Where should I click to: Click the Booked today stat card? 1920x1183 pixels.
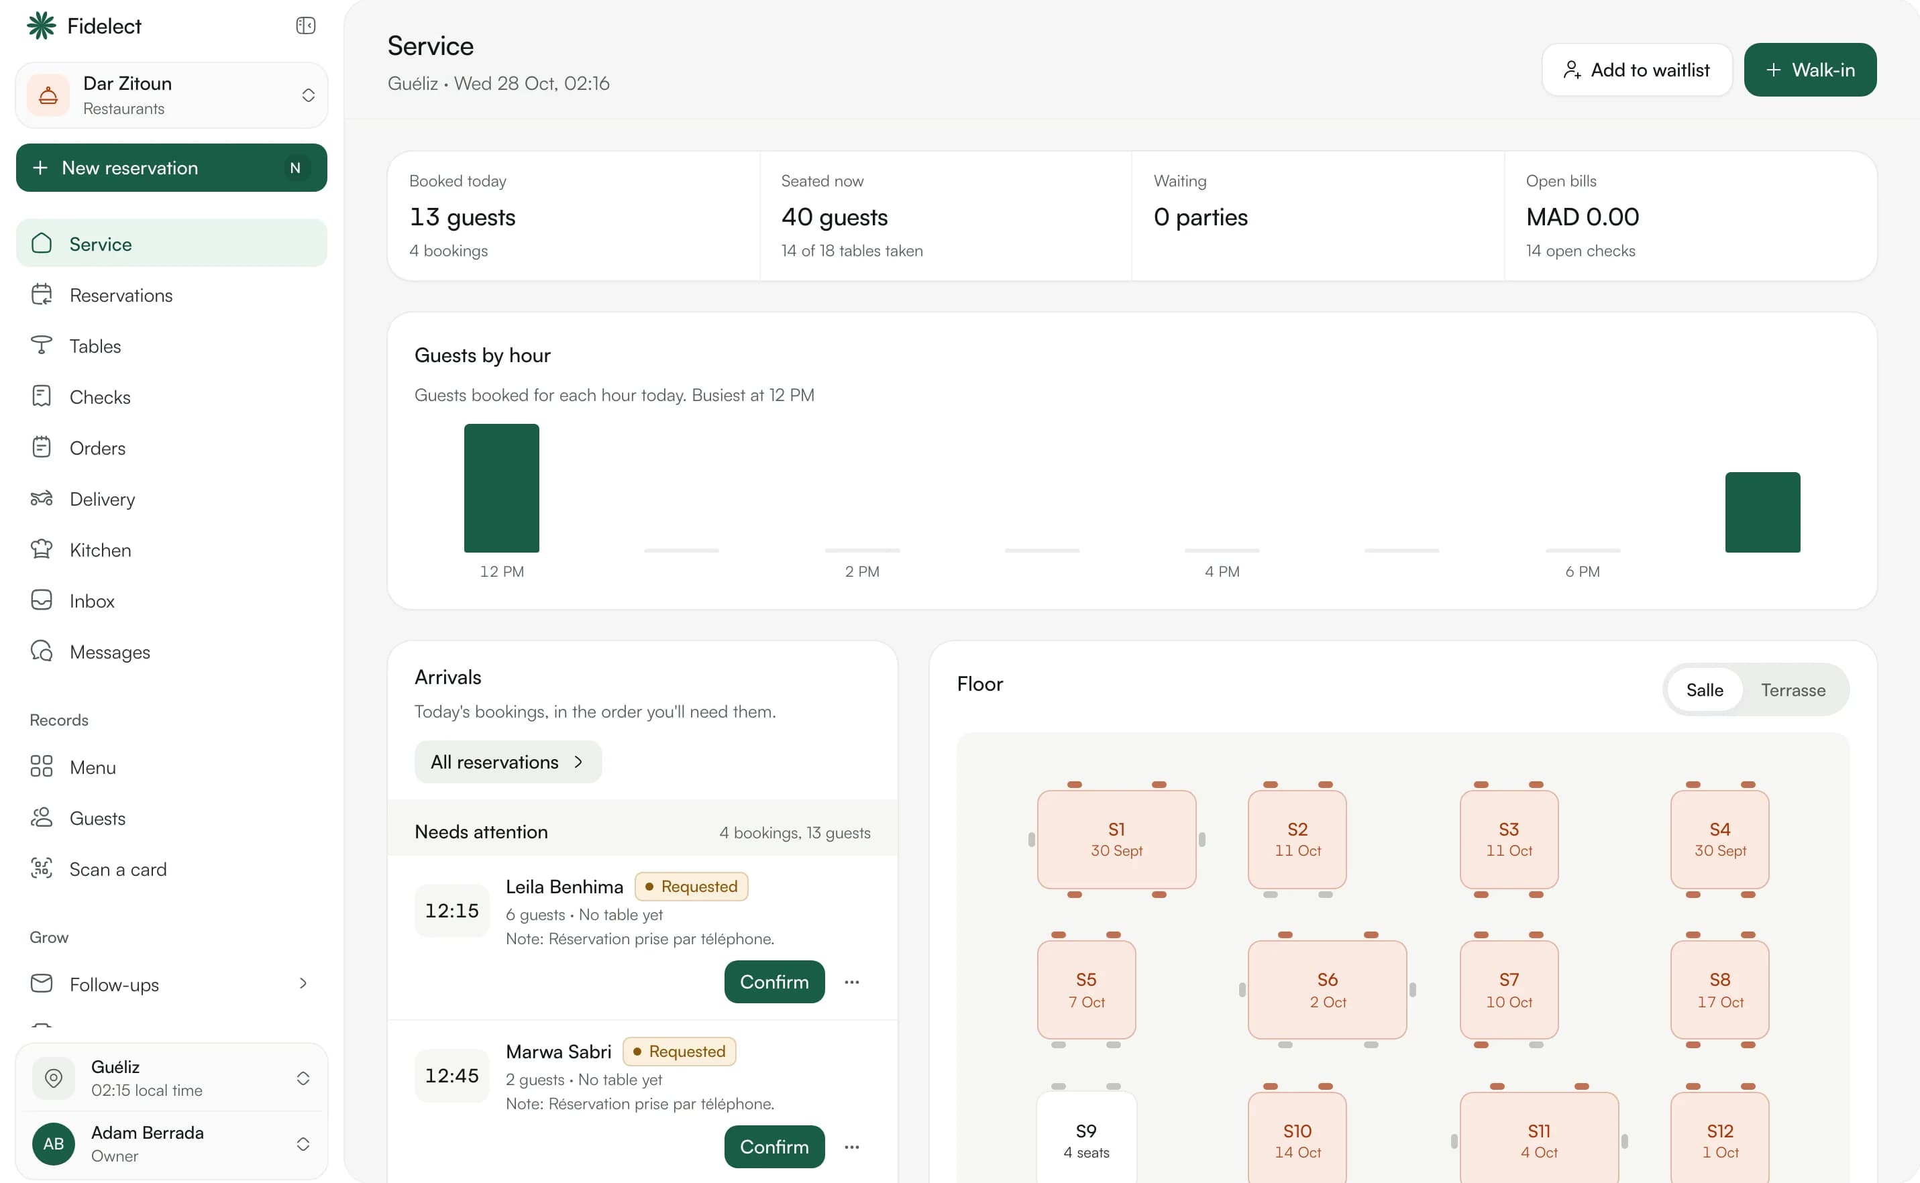(x=573, y=216)
